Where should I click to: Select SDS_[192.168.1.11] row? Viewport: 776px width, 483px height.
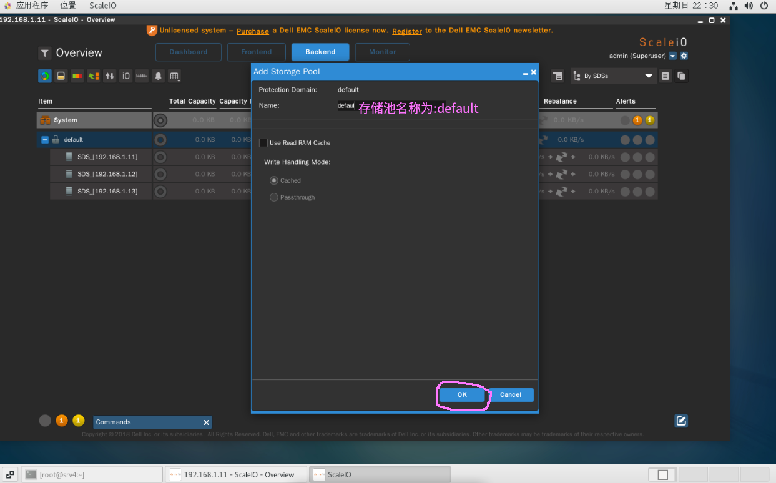(x=101, y=157)
